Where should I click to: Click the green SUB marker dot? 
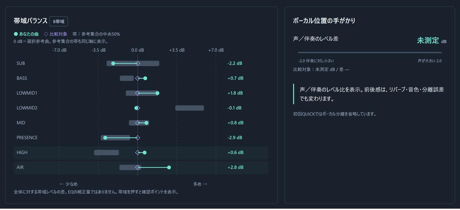(x=113, y=64)
